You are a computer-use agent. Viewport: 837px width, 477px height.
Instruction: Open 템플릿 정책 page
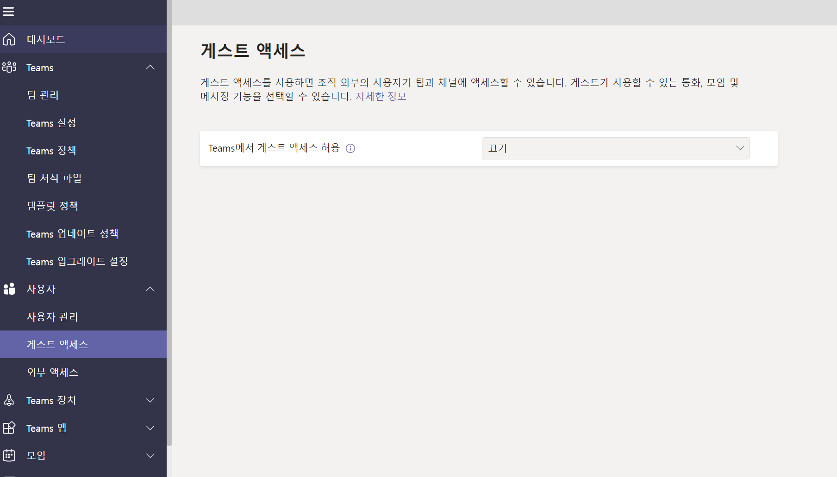(83, 206)
